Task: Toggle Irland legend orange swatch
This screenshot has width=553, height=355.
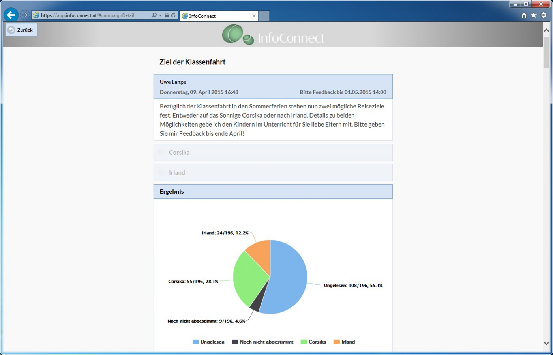Action: [x=336, y=342]
